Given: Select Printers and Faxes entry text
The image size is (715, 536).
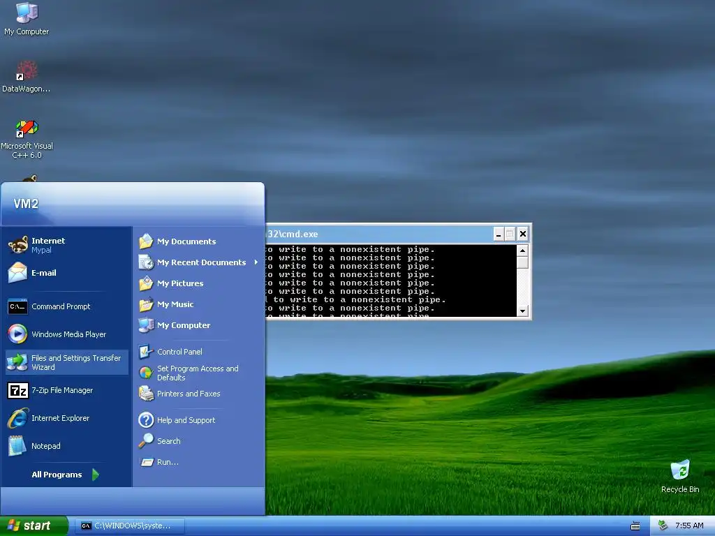Looking at the screenshot, I should (189, 394).
